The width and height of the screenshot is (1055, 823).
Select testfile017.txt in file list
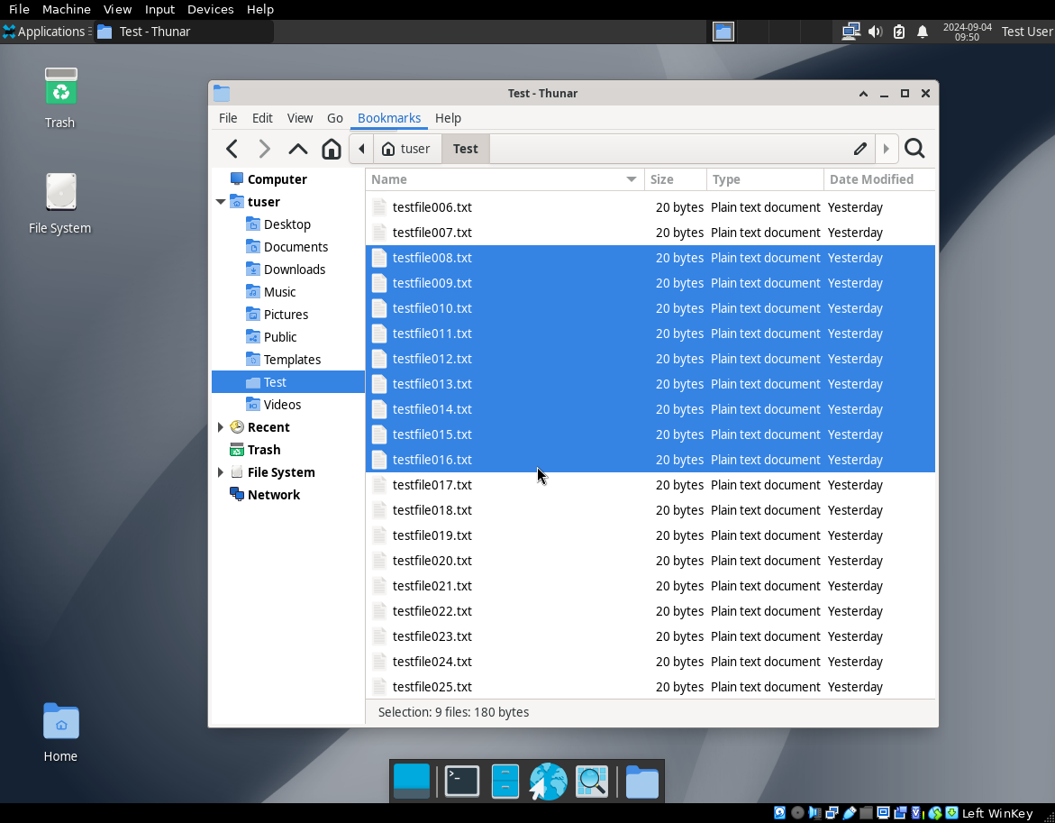[650, 485]
